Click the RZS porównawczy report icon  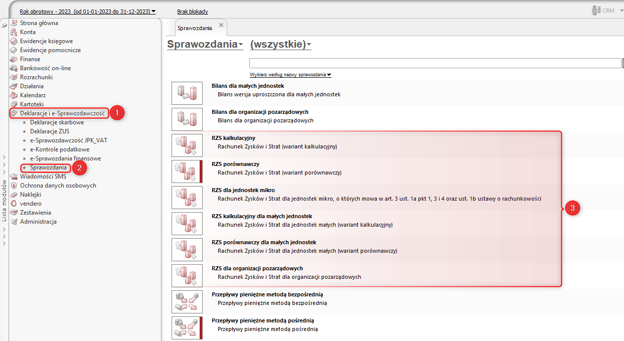pyautogui.click(x=187, y=172)
